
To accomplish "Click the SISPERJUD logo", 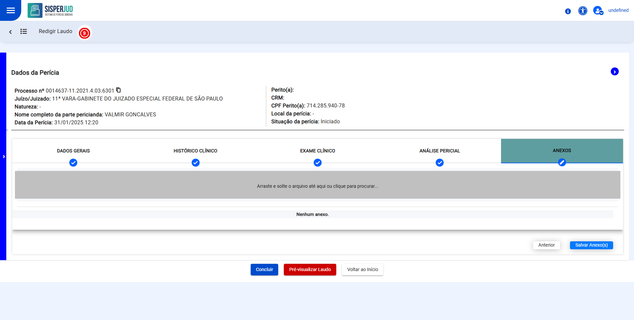I will (50, 10).
